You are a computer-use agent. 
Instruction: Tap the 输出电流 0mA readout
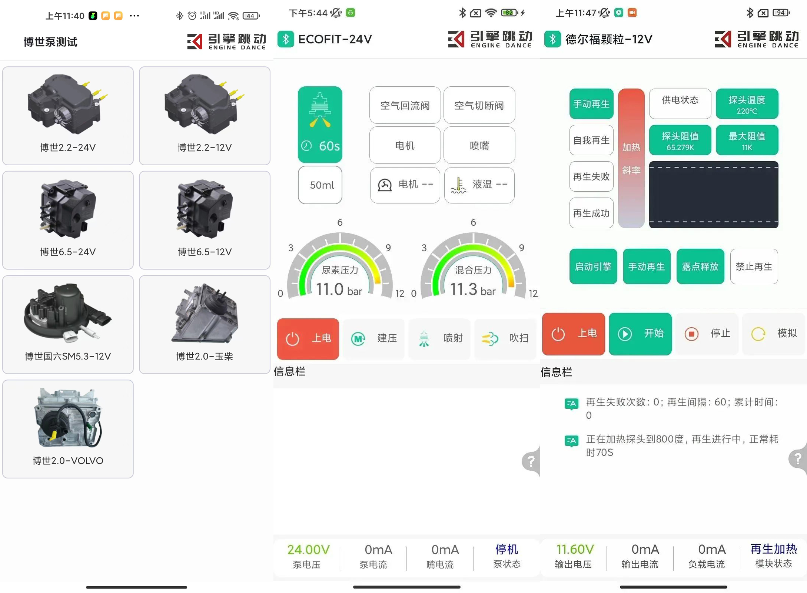coord(640,556)
